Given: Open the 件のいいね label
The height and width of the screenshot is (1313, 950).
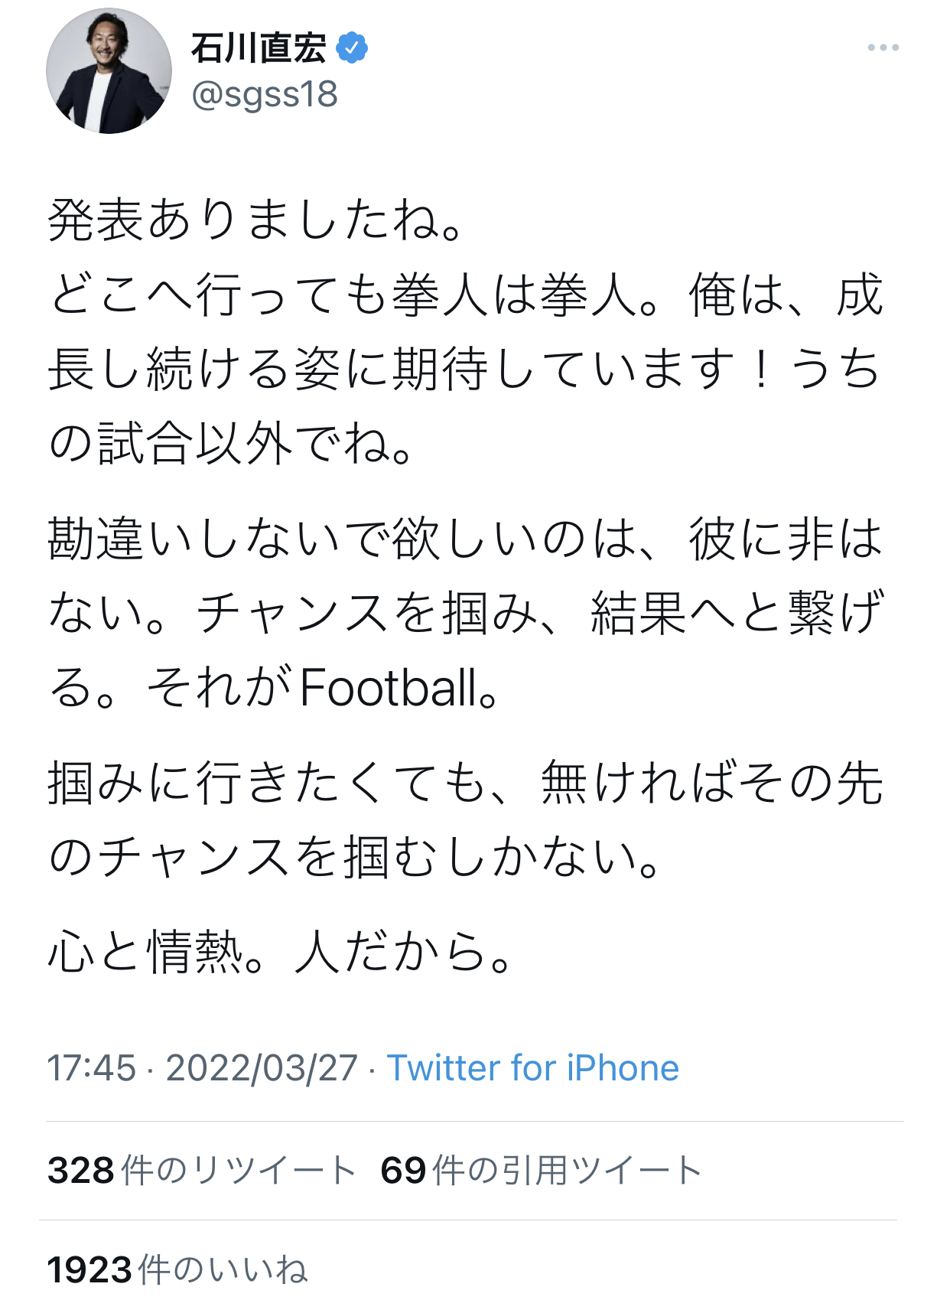Looking at the screenshot, I should [x=223, y=1270].
